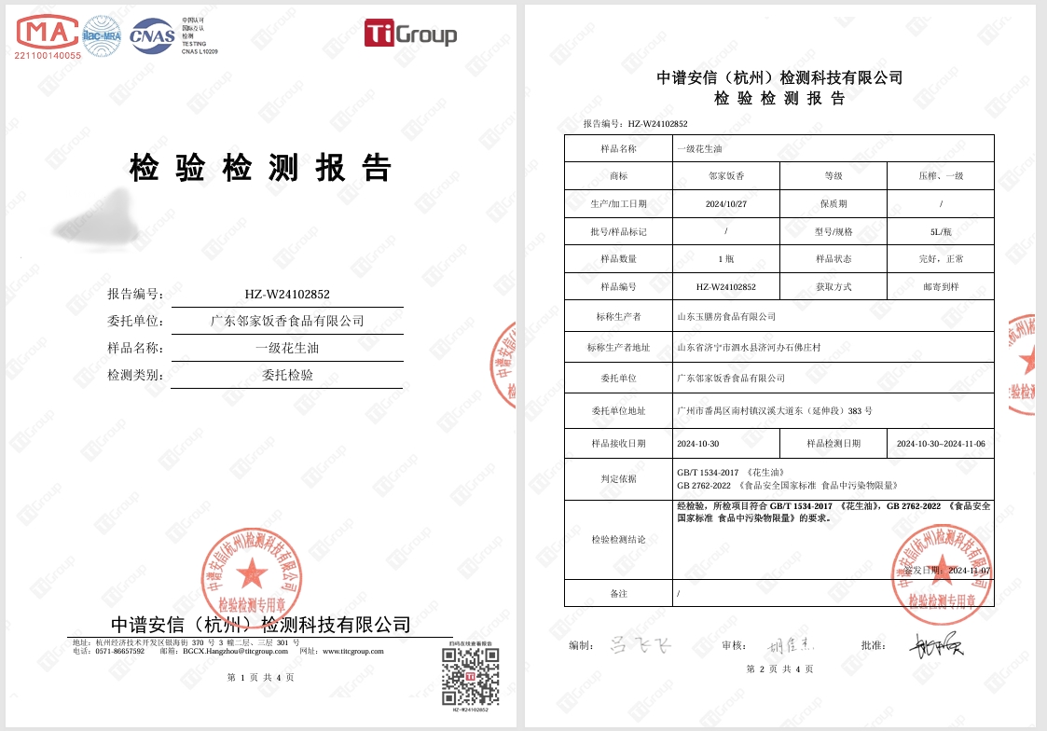Select 广东邻家饭香食品有限公司 in the page 2 table

pyautogui.click(x=731, y=378)
